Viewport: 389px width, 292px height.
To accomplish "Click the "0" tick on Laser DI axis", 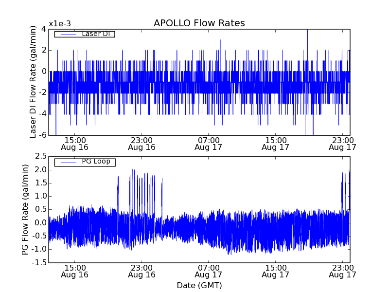I will (x=44, y=72).
